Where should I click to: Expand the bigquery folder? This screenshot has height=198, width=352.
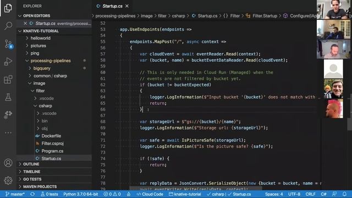coord(54,68)
